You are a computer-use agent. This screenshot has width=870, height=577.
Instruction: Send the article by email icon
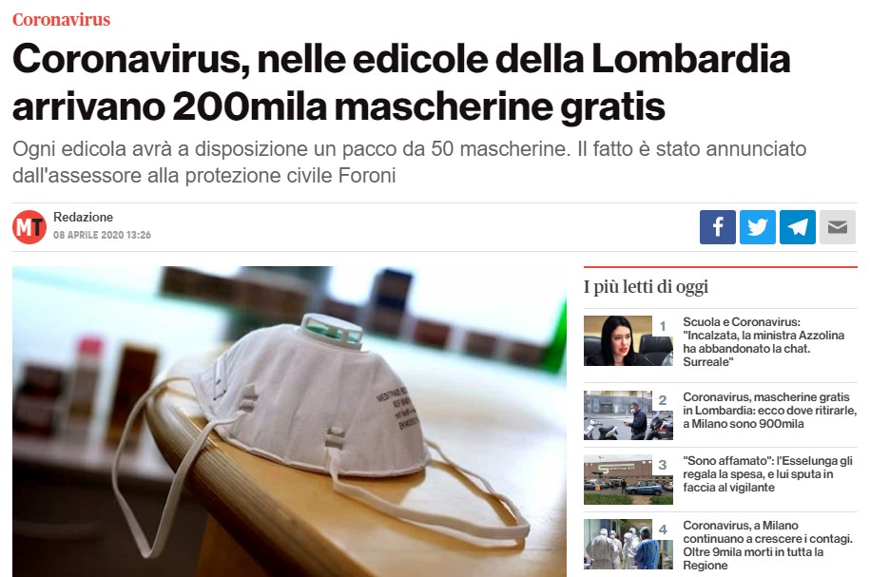pyautogui.click(x=838, y=227)
